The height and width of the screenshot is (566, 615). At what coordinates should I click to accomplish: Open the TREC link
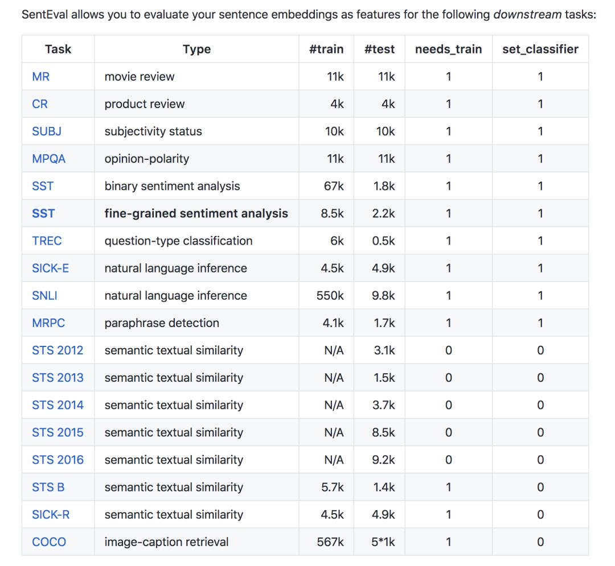(x=47, y=241)
